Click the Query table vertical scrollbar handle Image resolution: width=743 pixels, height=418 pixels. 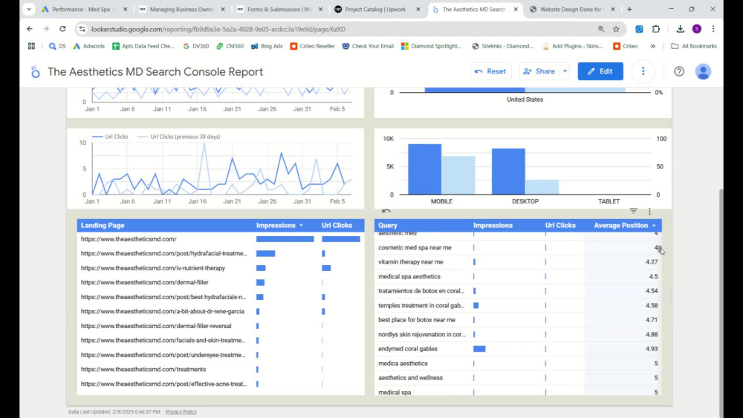[659, 247]
